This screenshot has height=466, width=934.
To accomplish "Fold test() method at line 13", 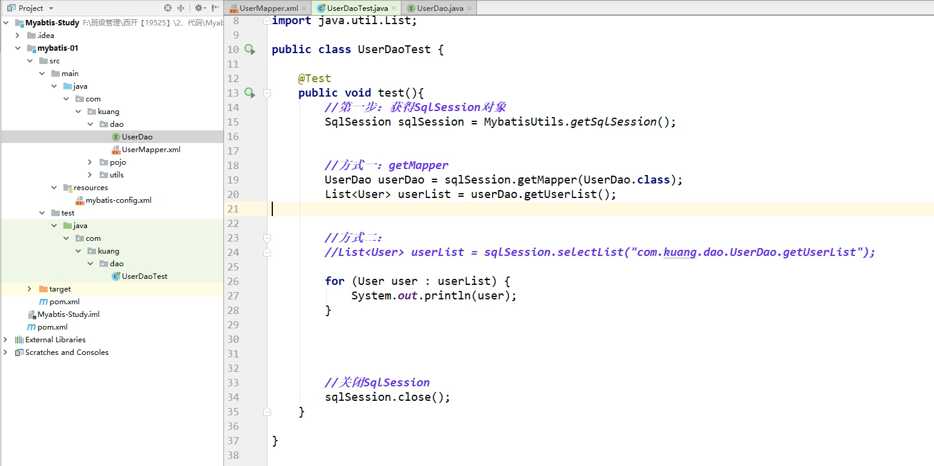I will tap(267, 93).
